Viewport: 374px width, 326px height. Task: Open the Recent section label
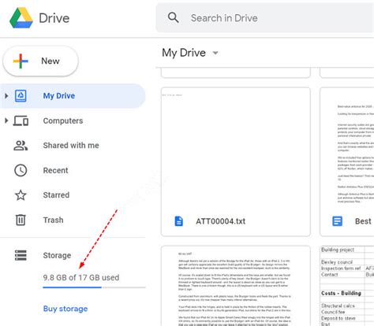[55, 170]
